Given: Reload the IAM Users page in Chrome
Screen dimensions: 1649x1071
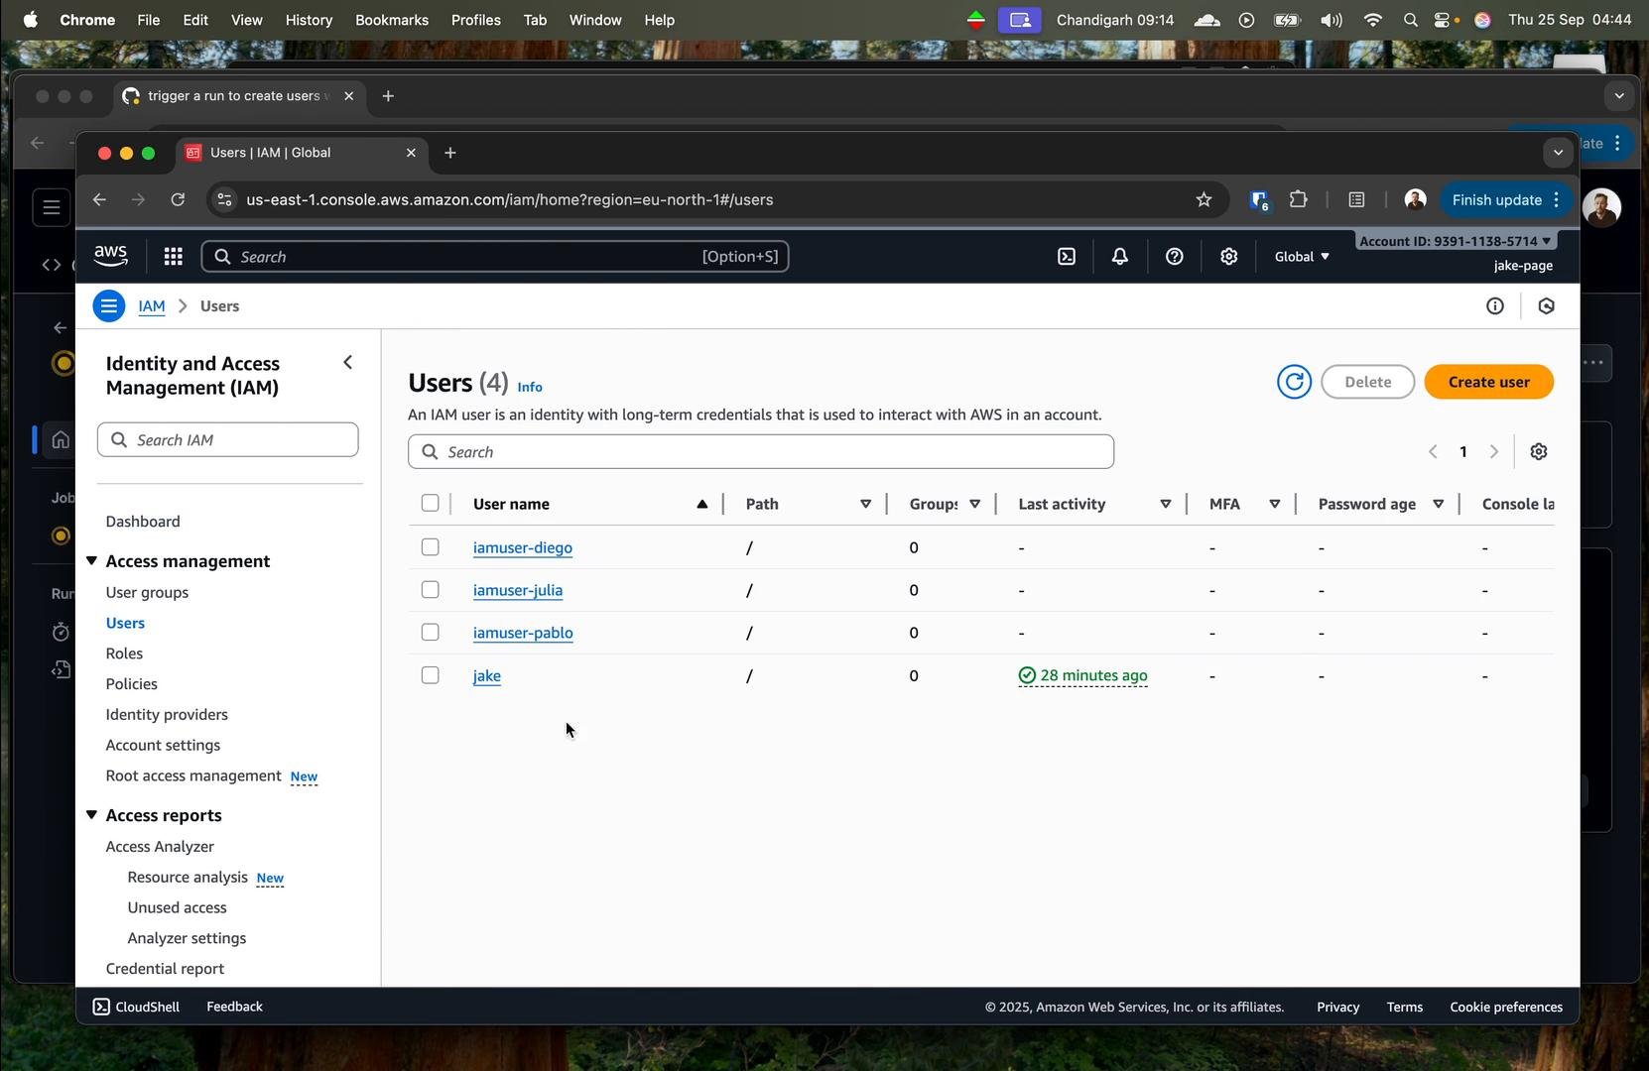Looking at the screenshot, I should coord(178,200).
